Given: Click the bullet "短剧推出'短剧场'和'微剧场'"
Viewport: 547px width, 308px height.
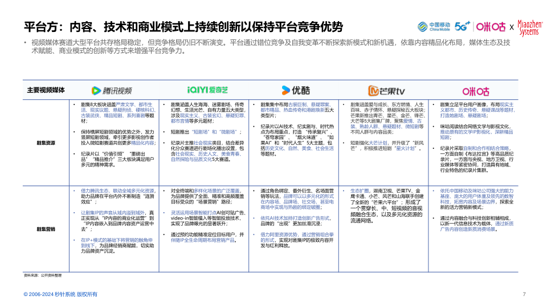Looking at the screenshot, I should point(206,132).
